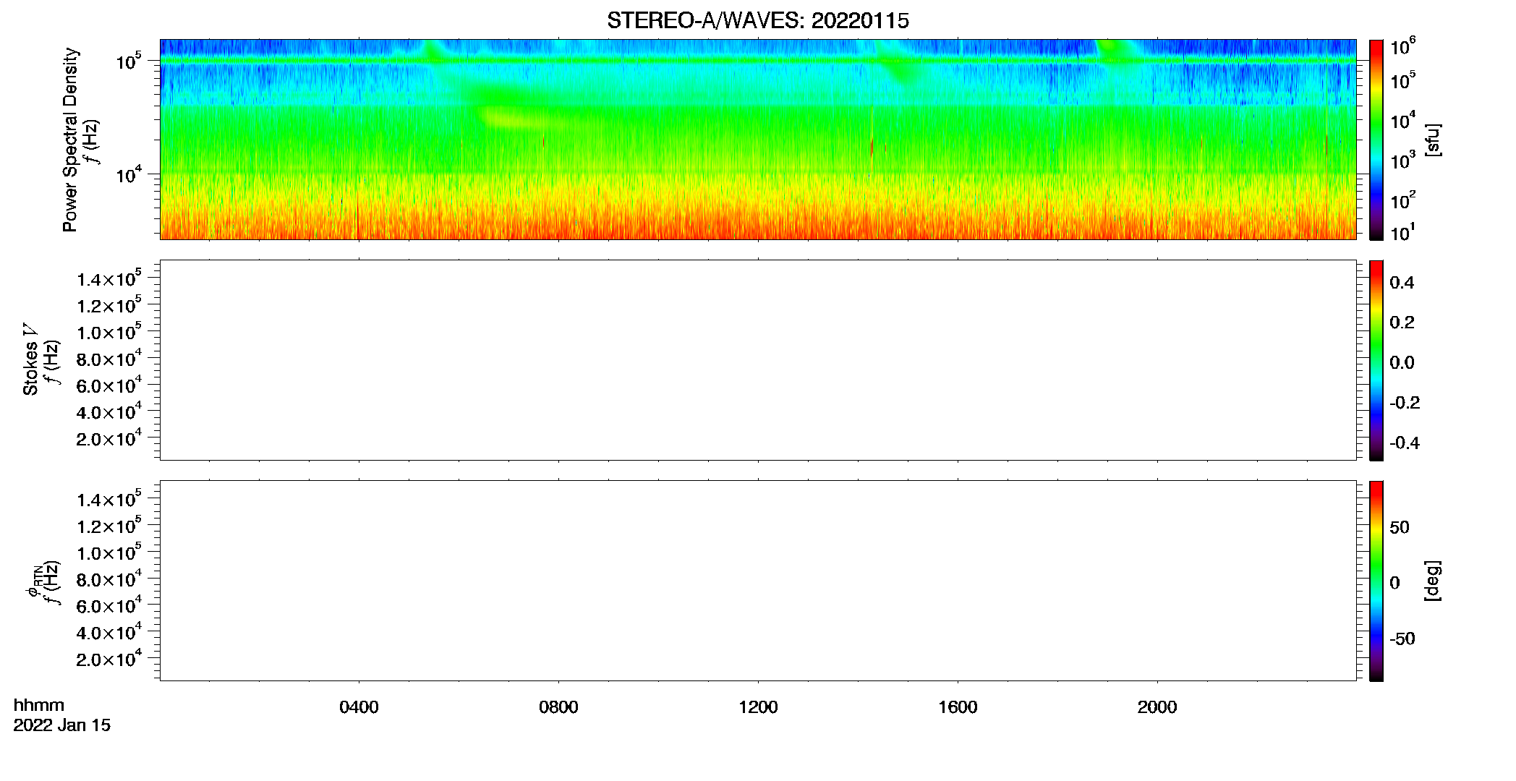1516x781 pixels.
Task: Click the 'hhmm' time format label
Action: click(39, 705)
